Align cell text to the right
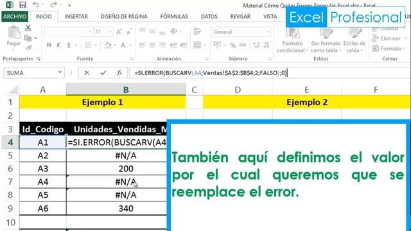411x231 pixels. click(162, 45)
